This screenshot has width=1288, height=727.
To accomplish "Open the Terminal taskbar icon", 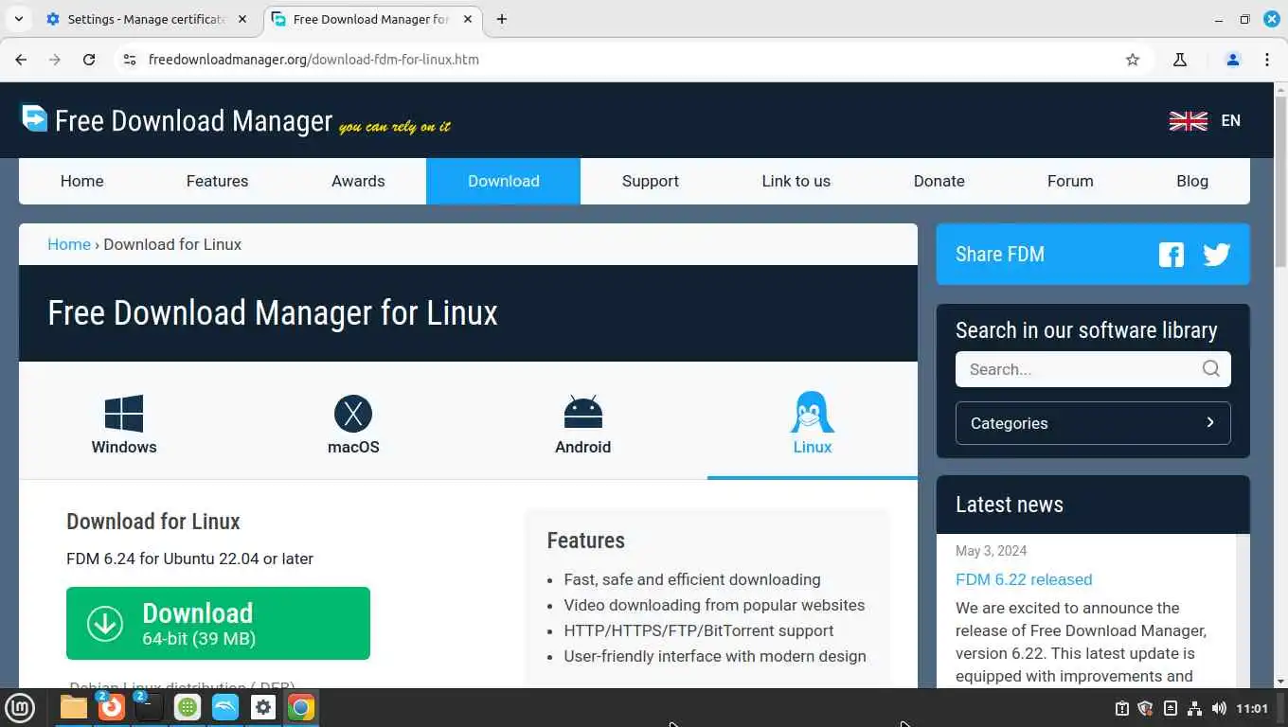I will pos(150,707).
